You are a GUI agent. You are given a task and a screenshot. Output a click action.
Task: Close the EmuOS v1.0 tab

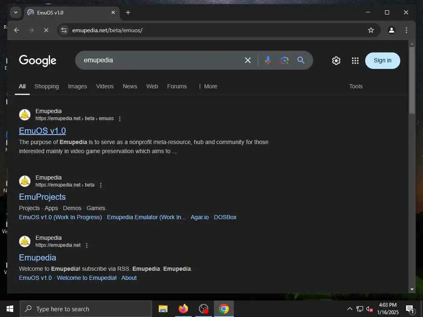(113, 12)
